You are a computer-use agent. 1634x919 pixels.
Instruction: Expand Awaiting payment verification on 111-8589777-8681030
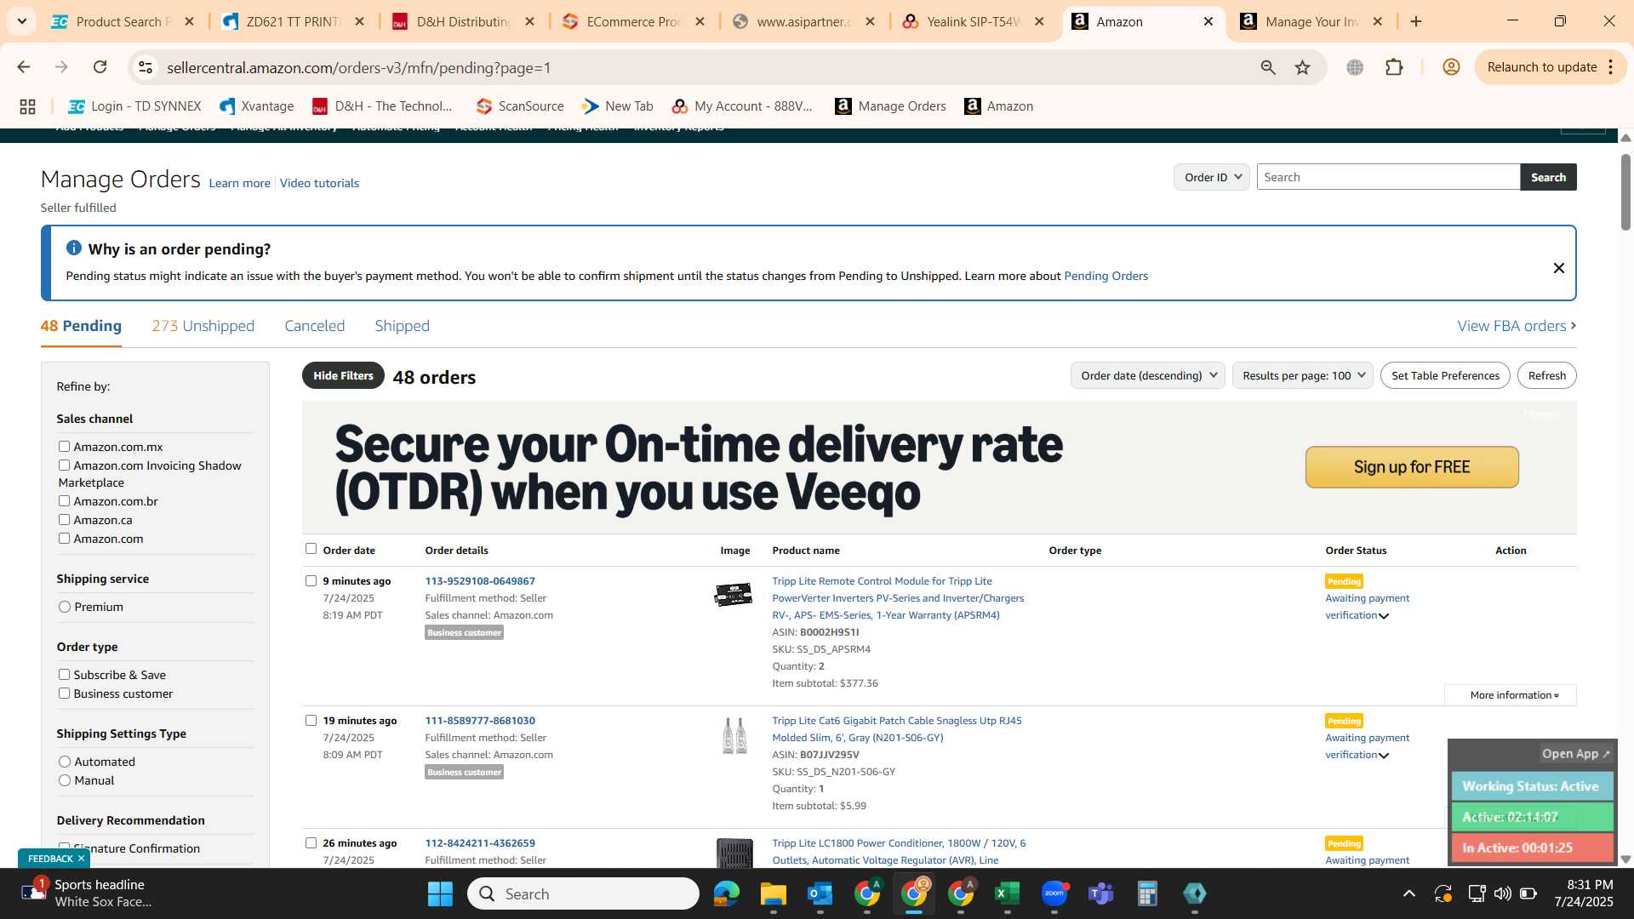(x=1384, y=756)
